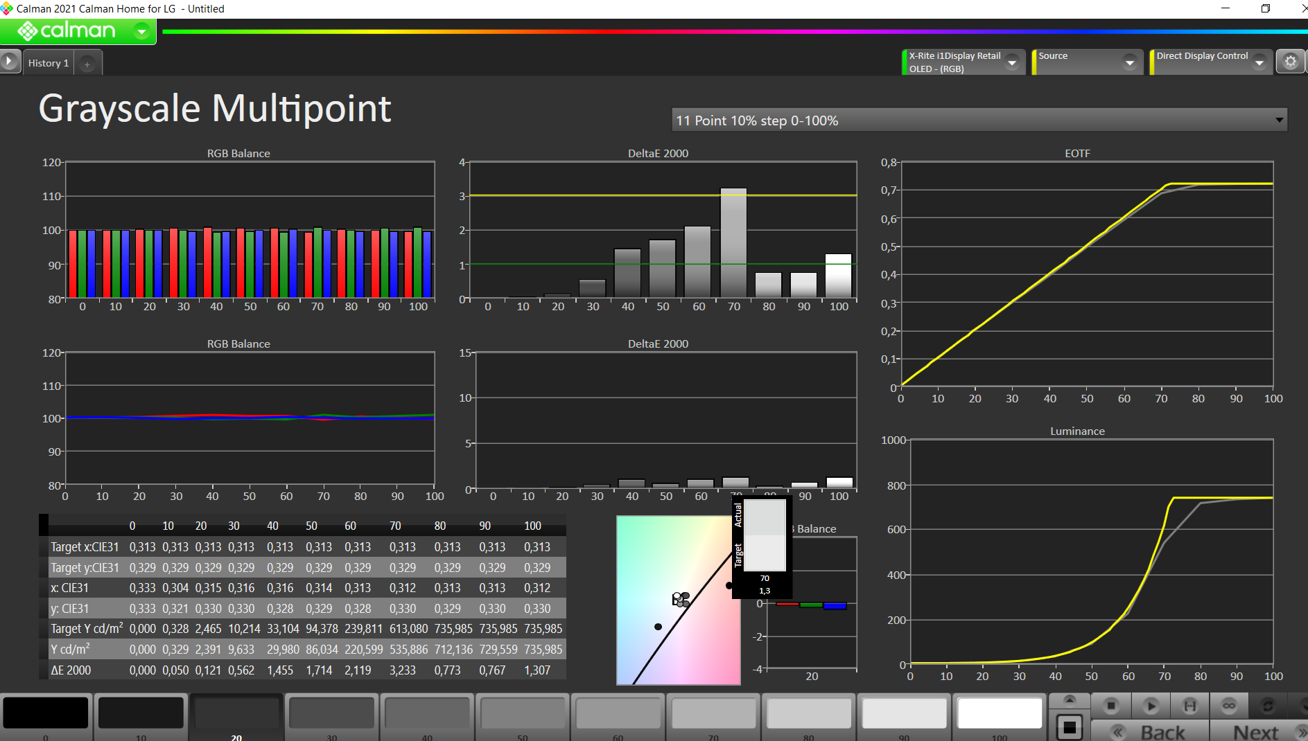Go to previous page with Back
The width and height of the screenshot is (1308, 741).
1151,731
